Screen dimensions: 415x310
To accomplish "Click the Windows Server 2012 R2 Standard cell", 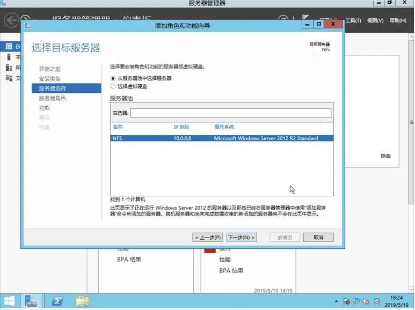I will point(266,138).
